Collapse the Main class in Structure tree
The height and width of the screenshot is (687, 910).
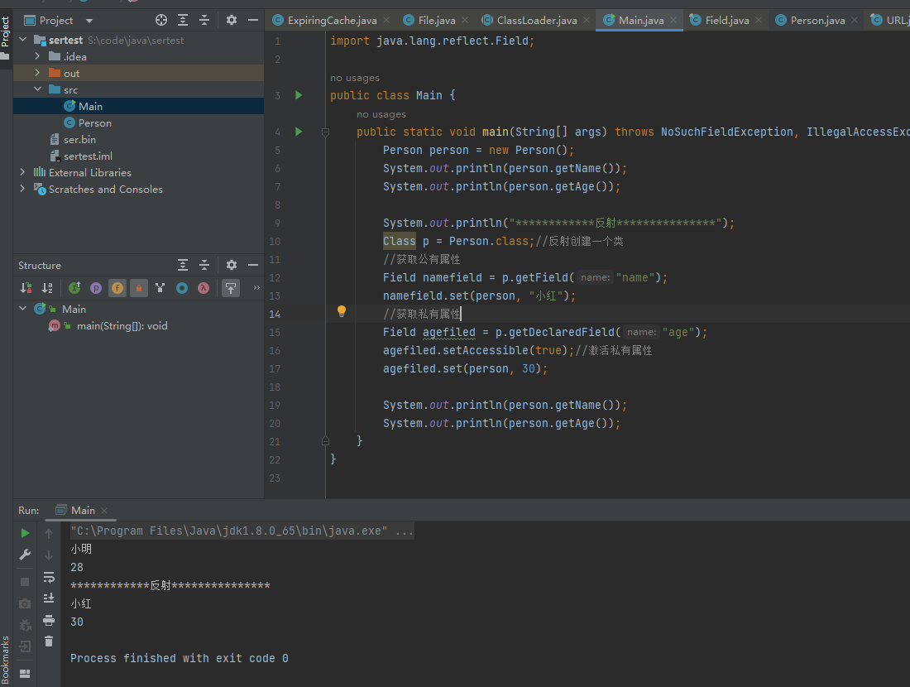click(23, 309)
